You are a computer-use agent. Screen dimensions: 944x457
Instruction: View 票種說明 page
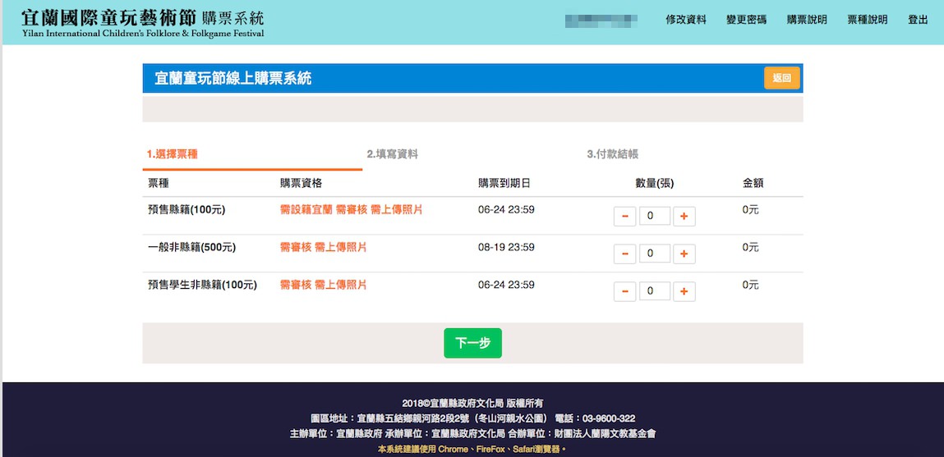(868, 20)
